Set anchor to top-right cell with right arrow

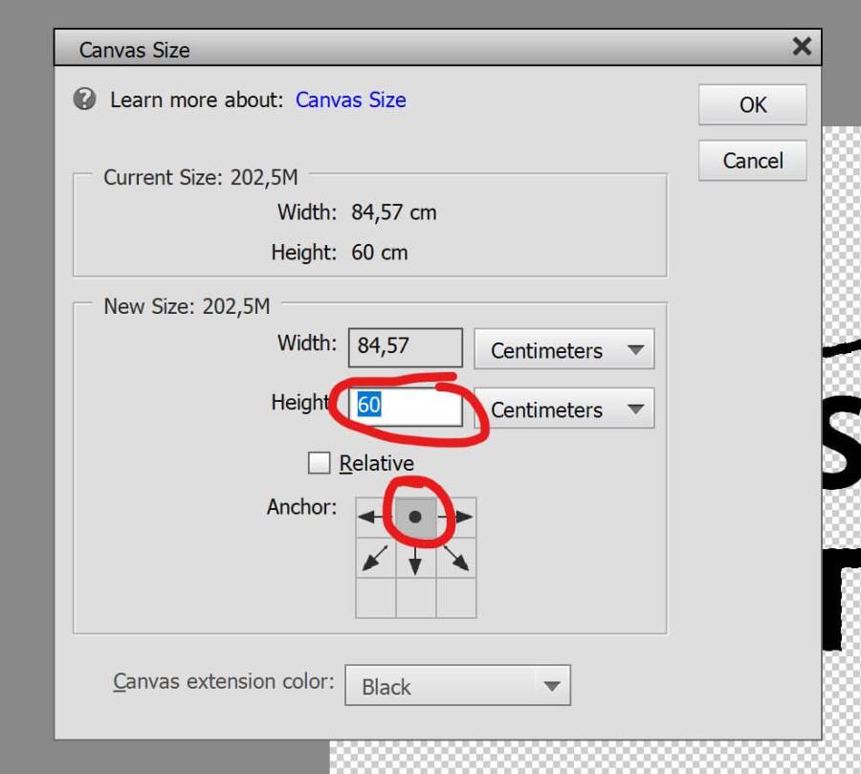click(x=456, y=518)
